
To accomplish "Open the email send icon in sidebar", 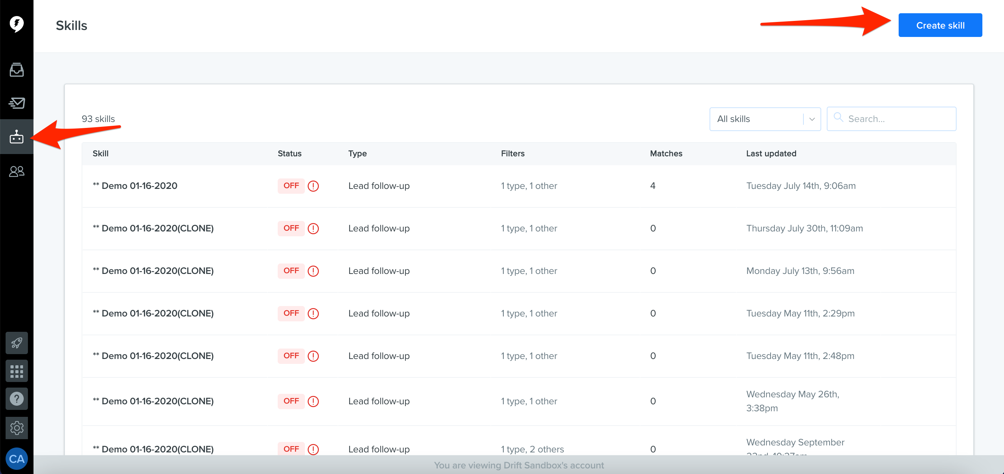I will pos(16,103).
